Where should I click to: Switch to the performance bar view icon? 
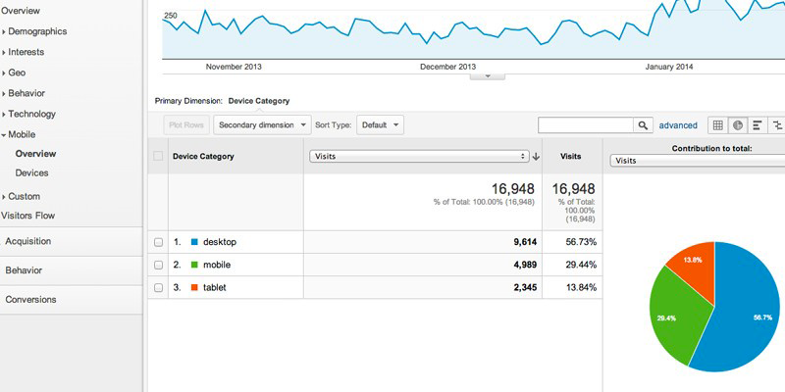coord(758,125)
